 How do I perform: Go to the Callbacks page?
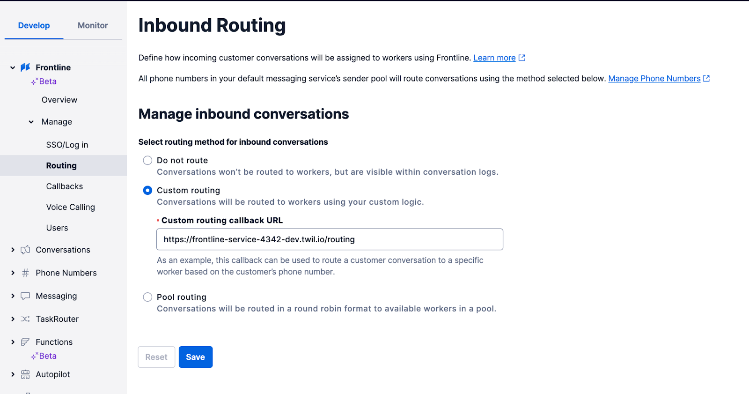pos(65,186)
